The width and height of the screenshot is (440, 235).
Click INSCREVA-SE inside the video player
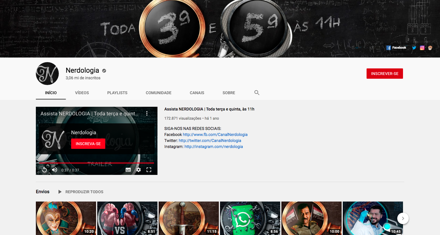point(88,144)
